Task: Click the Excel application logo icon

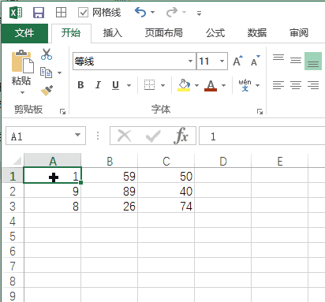Action: tap(16, 13)
